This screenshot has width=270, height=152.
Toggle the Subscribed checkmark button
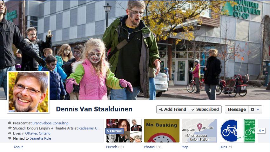click(205, 109)
